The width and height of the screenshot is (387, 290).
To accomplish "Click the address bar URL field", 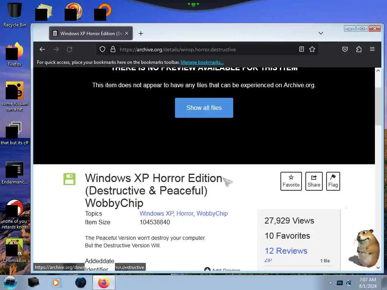I will coord(207,49).
